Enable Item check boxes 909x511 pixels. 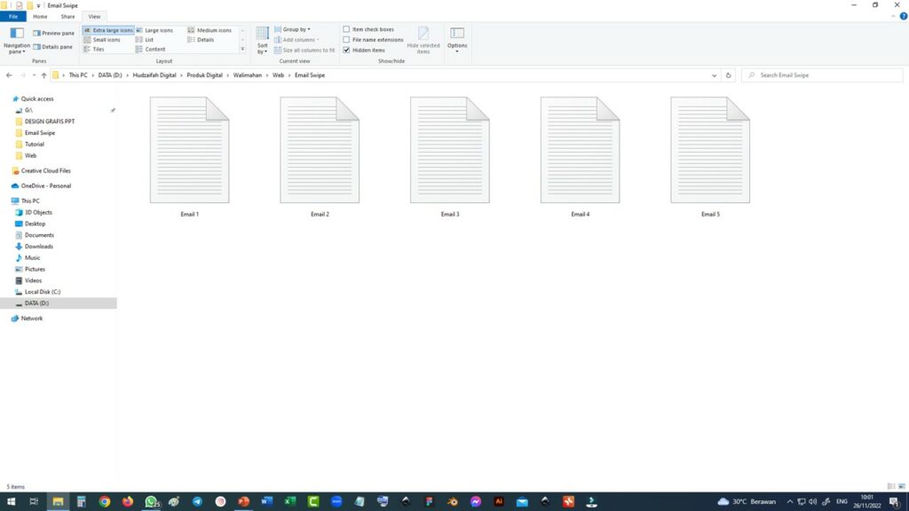(x=347, y=29)
